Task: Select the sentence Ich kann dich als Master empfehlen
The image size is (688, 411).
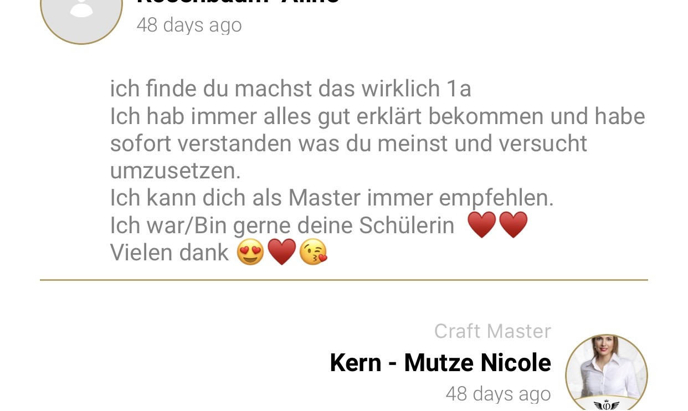Action: (332, 198)
